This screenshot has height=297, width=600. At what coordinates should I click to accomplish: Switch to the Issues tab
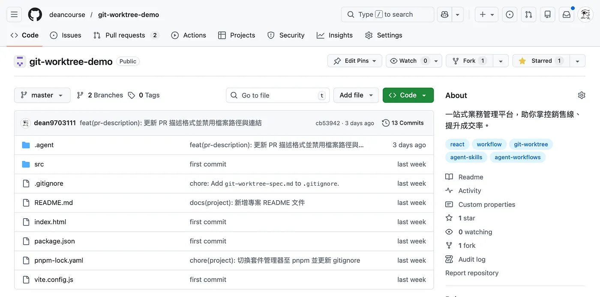coord(66,35)
